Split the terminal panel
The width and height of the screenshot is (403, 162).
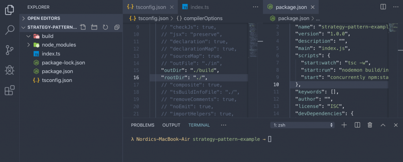[357, 125]
